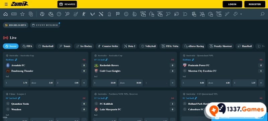Open live tracker icon in FC Kahibah card
Image resolution: width=268 pixels, height=121 pixels.
click(173, 98)
